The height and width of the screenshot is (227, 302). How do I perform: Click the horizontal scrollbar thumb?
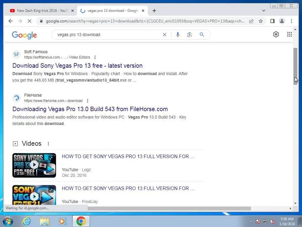point(170,208)
